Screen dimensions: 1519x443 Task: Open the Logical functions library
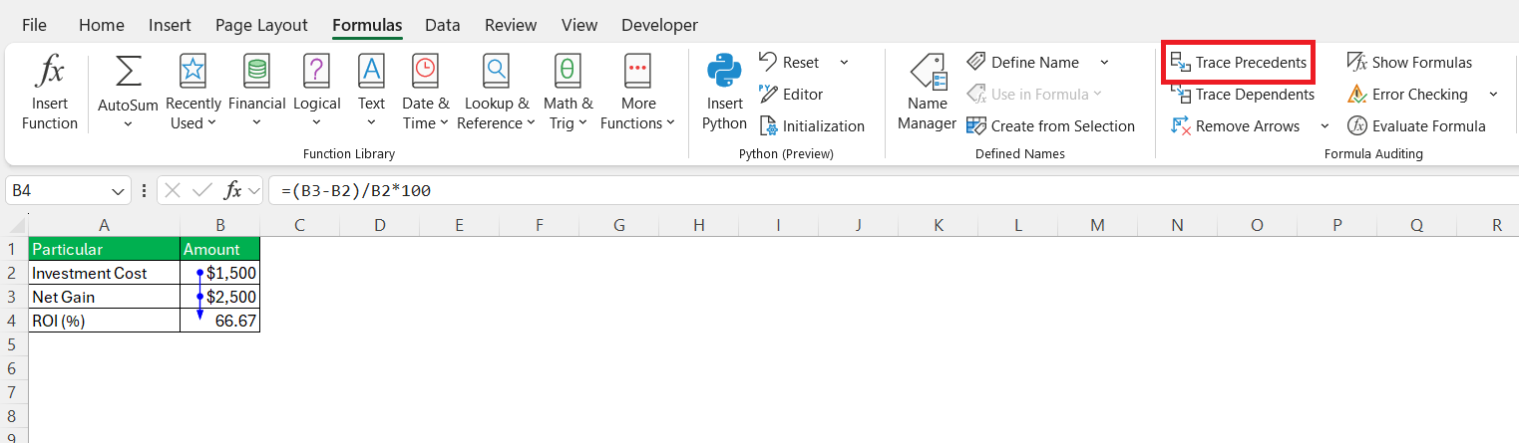316,94
